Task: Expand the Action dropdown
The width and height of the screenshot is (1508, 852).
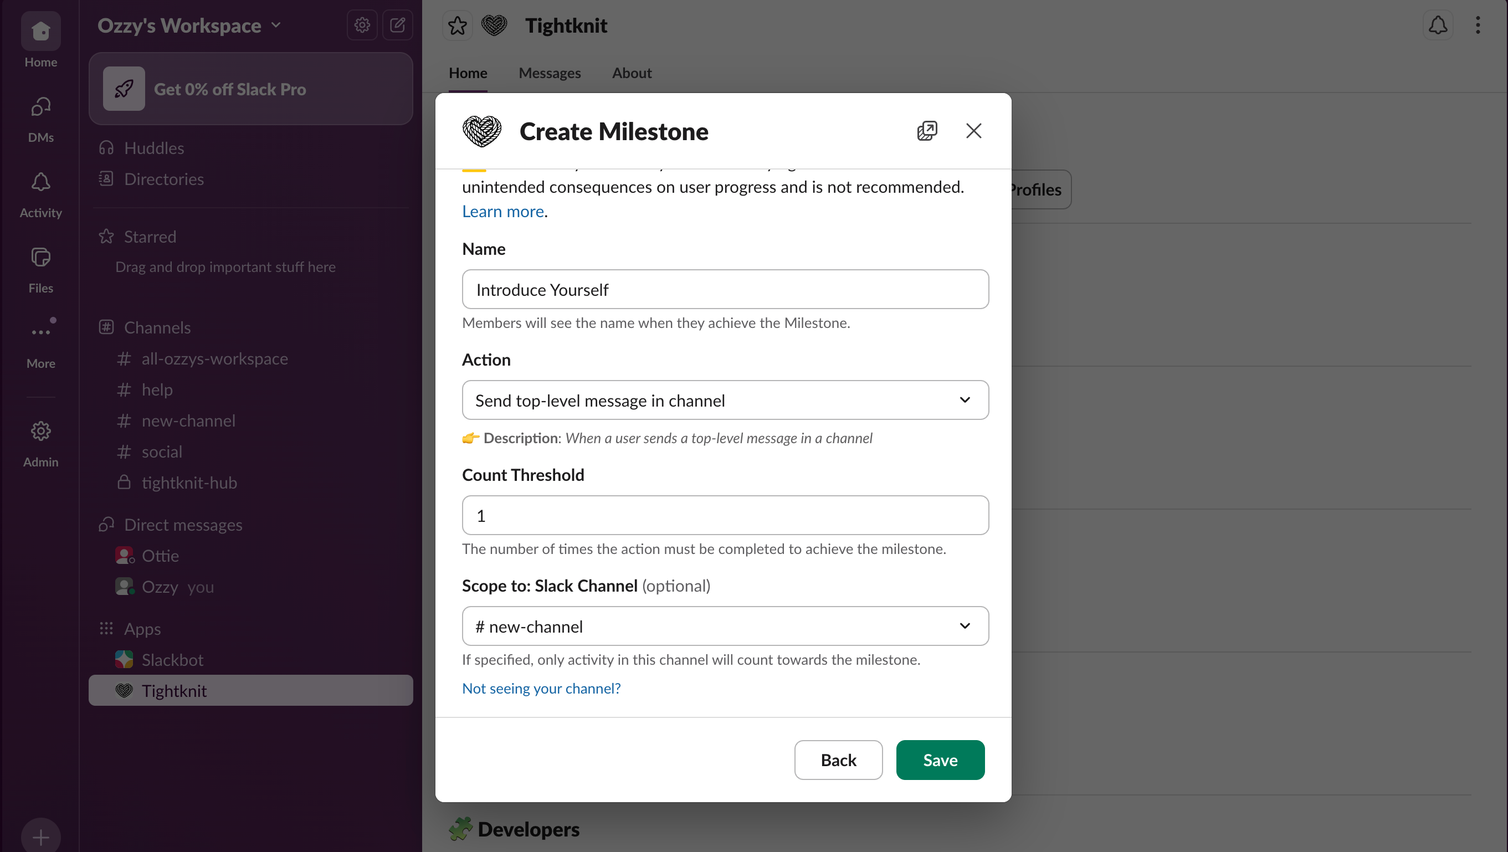Action: pos(725,401)
